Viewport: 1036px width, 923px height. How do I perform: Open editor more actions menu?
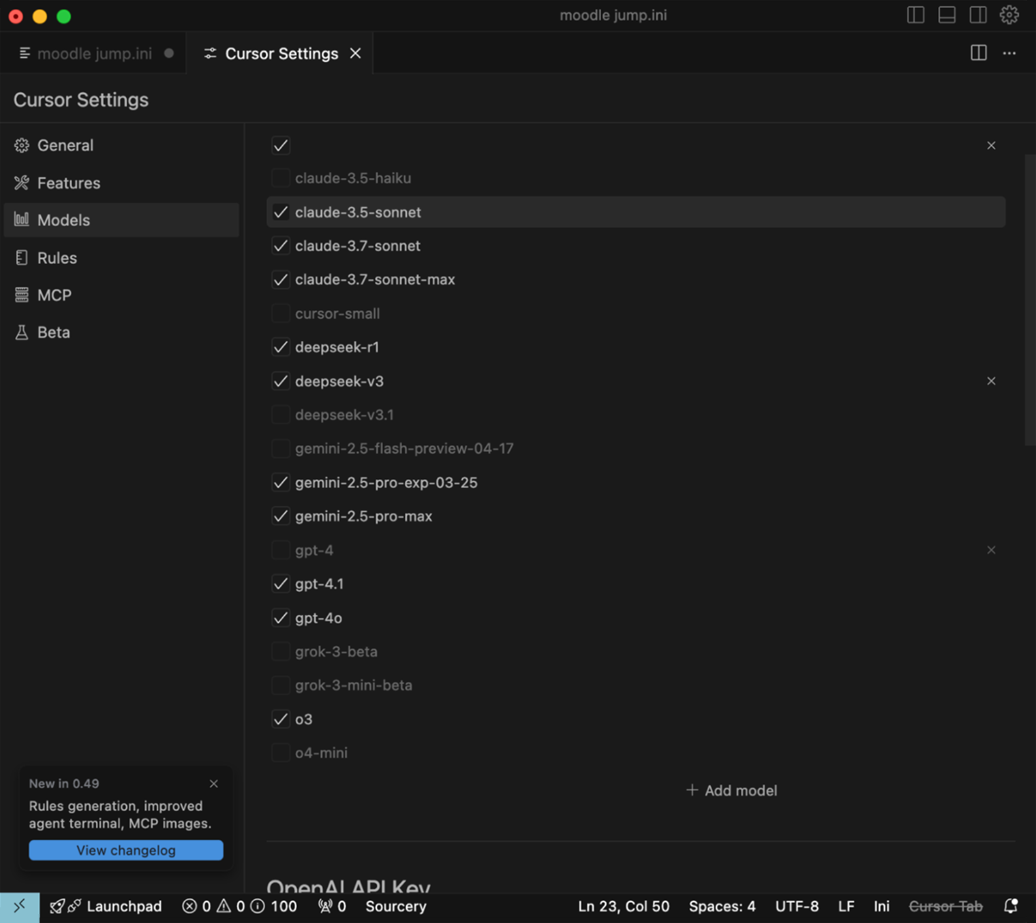coord(1009,53)
